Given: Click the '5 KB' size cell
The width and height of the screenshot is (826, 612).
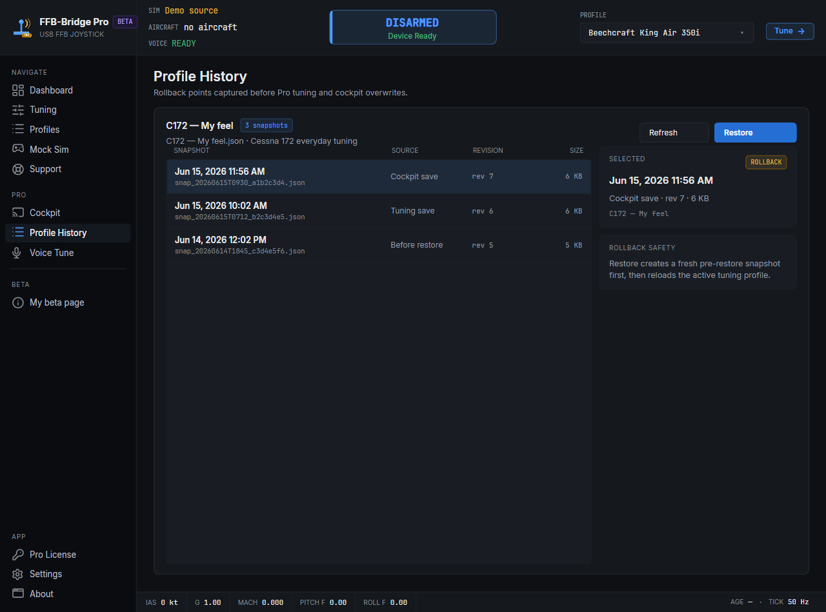Looking at the screenshot, I should coord(574,245).
